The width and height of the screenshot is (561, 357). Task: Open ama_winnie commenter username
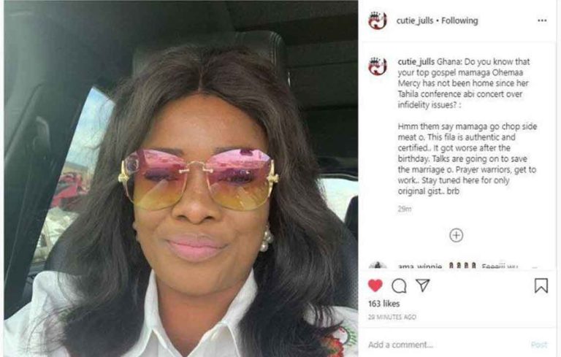[x=420, y=266]
